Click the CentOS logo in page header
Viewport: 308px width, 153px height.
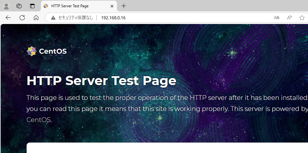pyautogui.click(x=47, y=51)
